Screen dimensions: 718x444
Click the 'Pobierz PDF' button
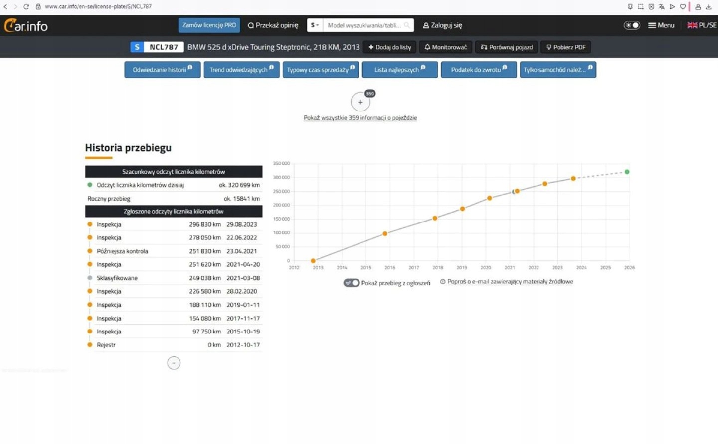pyautogui.click(x=566, y=47)
